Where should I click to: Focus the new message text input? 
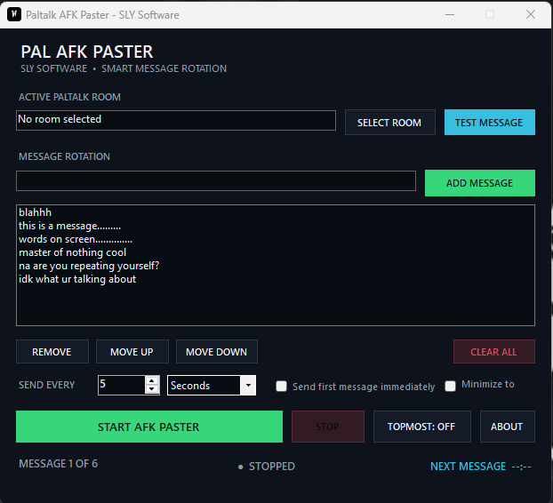pos(216,180)
